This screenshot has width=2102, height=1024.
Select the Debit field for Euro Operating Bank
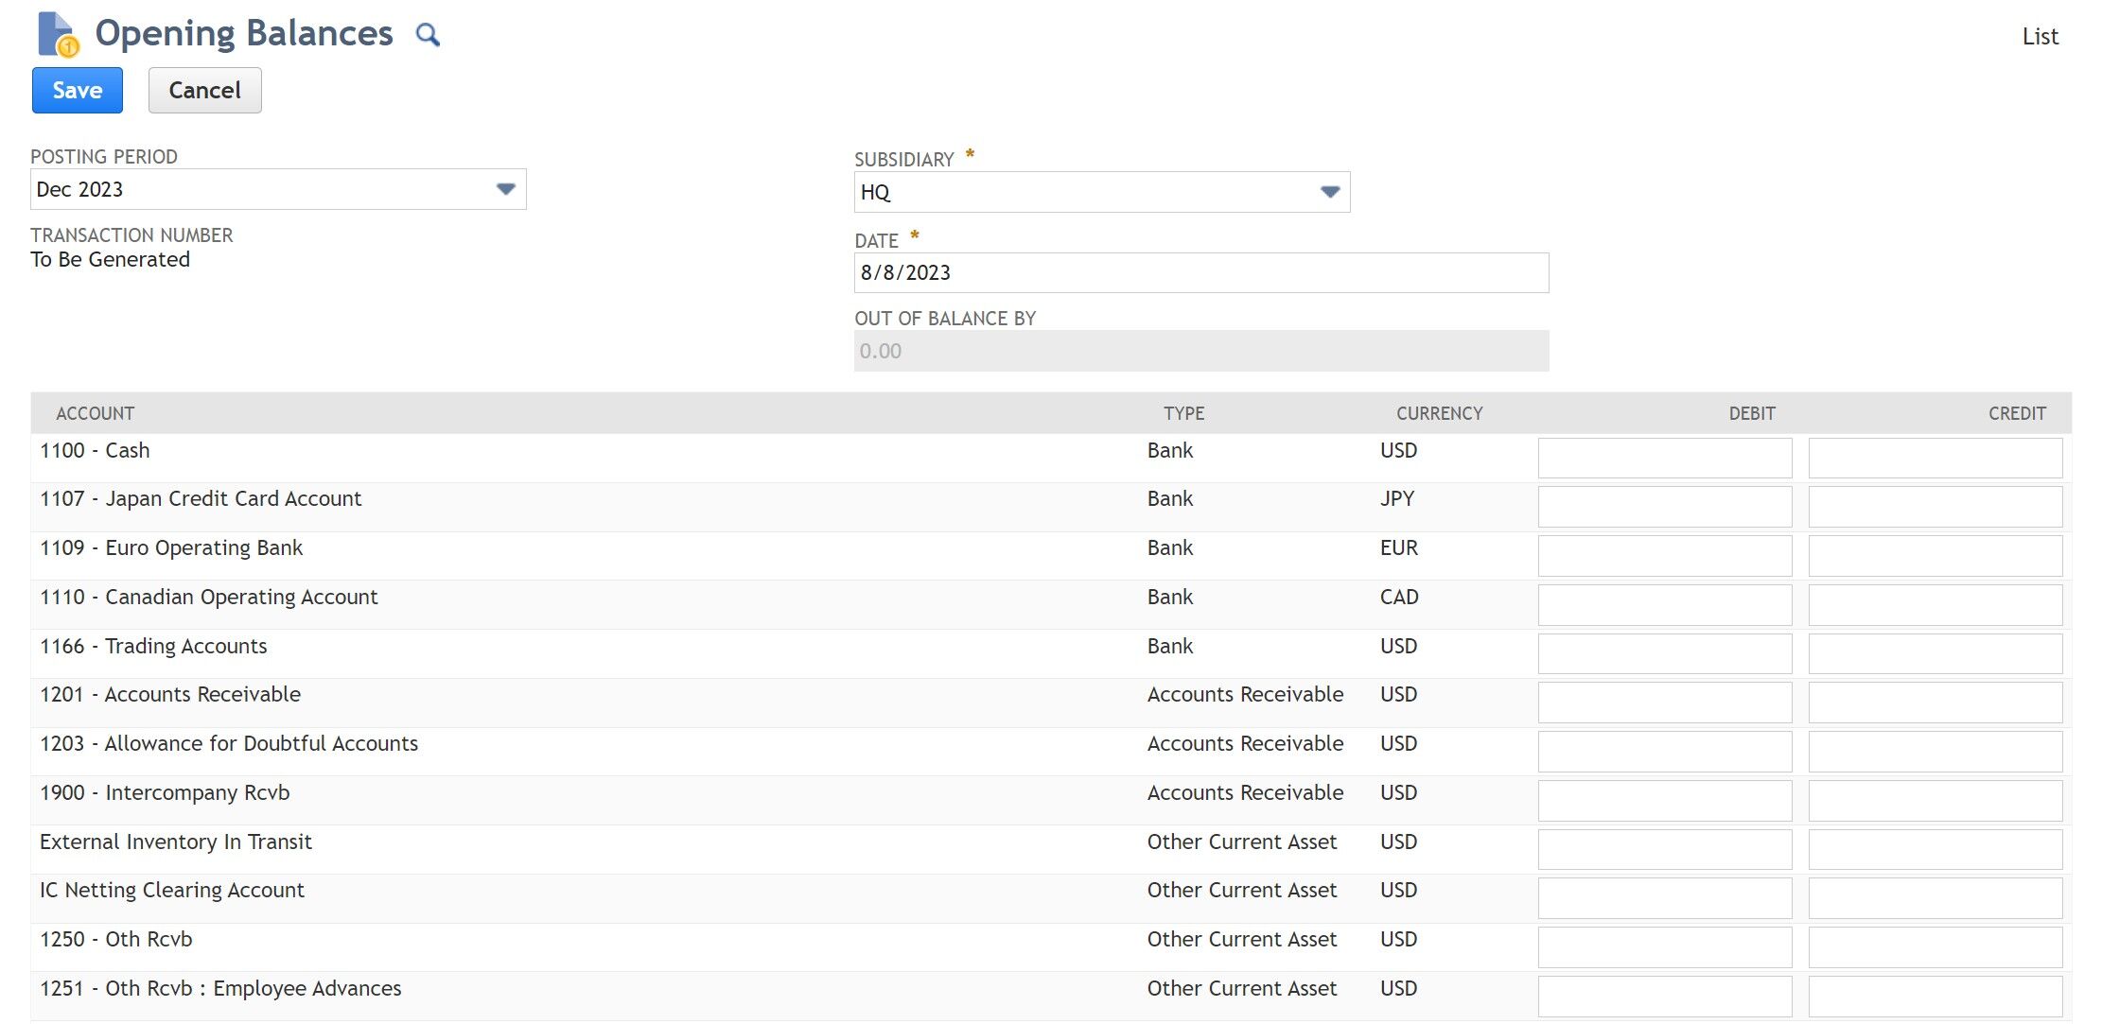1664,555
